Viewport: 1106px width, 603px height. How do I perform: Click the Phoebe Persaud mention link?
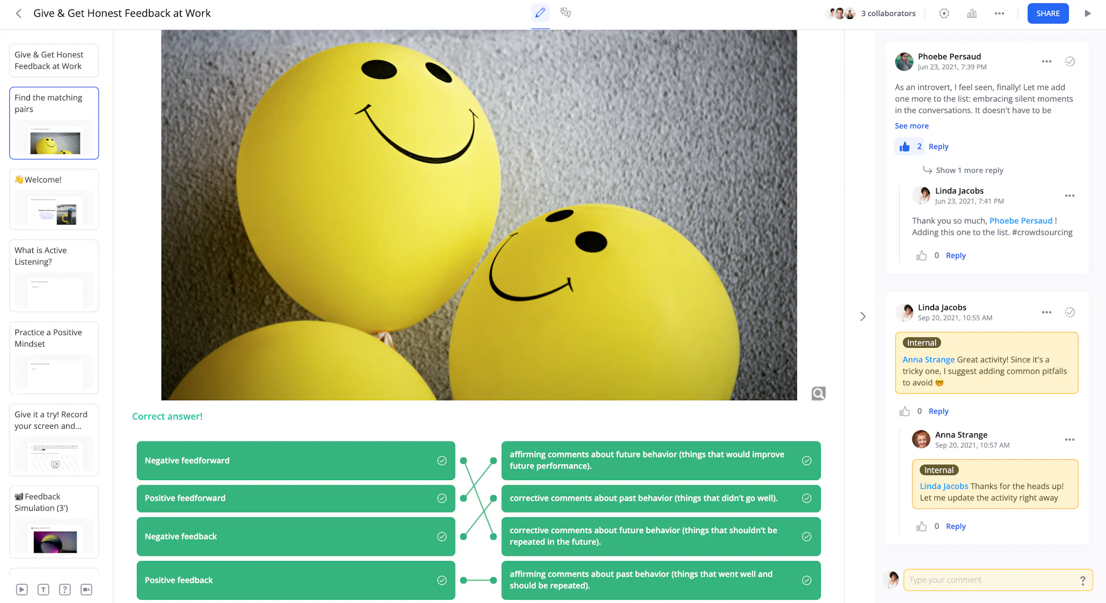[x=1021, y=221]
